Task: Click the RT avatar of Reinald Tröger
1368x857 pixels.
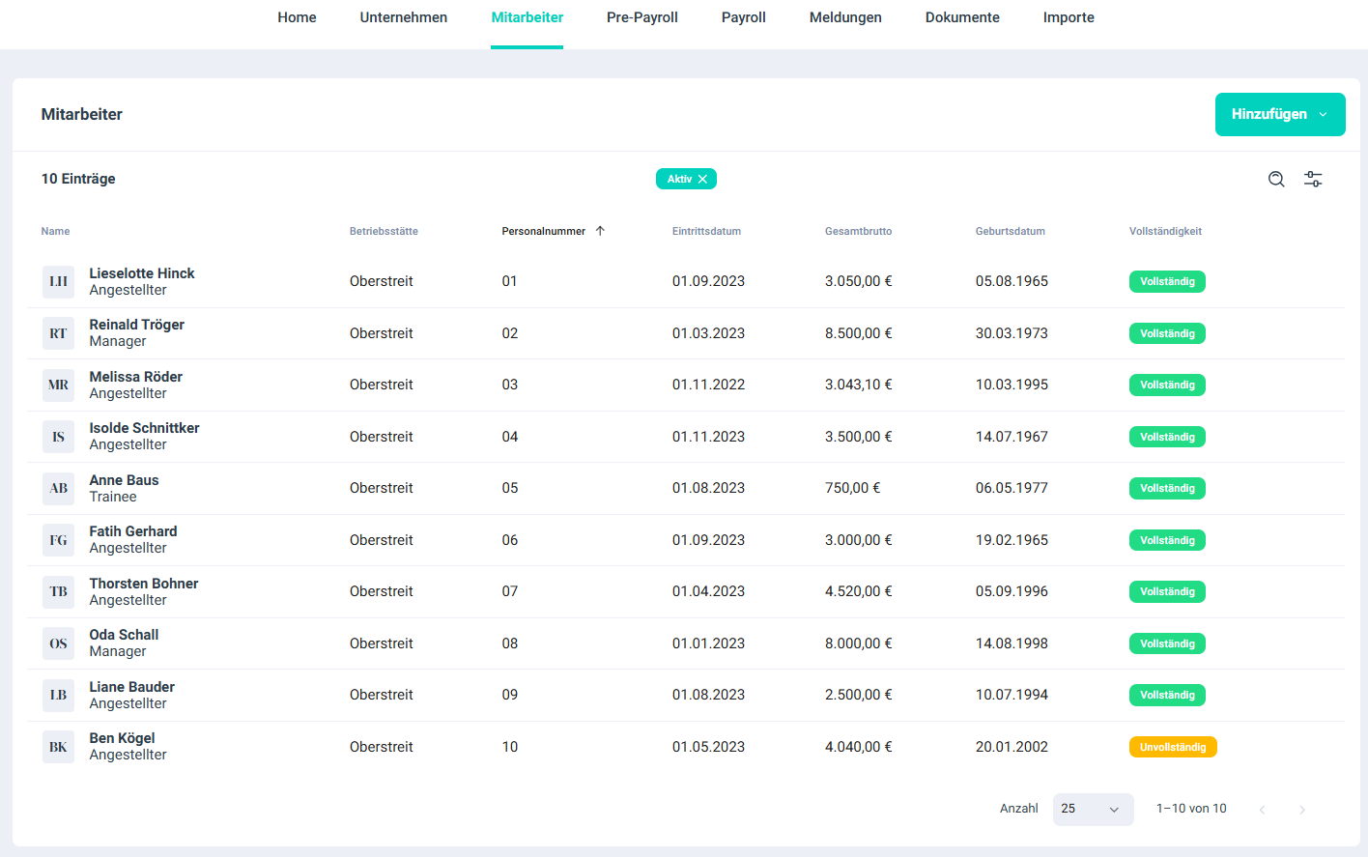Action: (x=58, y=333)
